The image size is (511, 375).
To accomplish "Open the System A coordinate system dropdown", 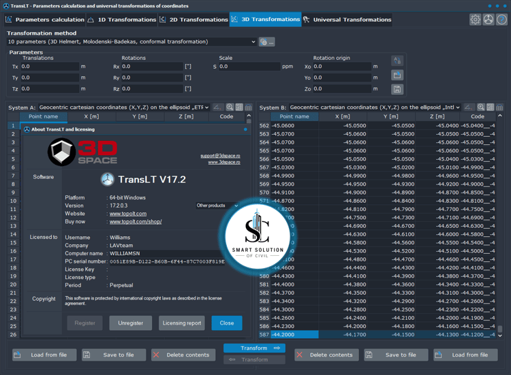I will [124, 107].
